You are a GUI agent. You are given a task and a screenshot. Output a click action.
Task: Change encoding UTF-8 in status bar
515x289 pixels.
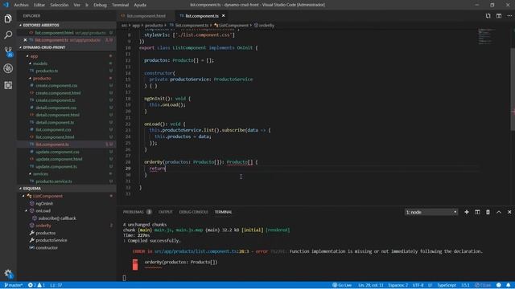coord(418,285)
